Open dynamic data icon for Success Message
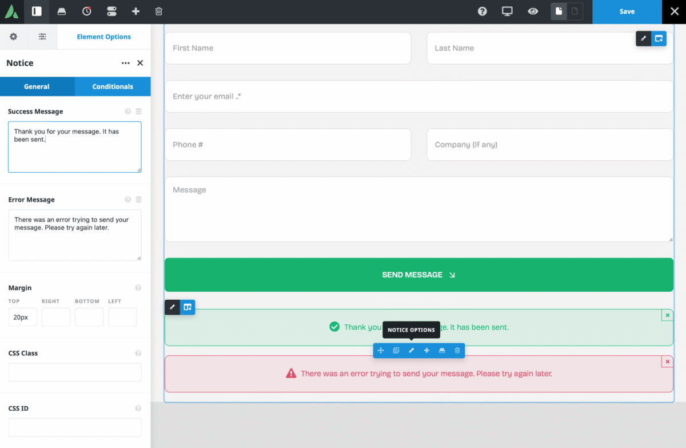Image resolution: width=686 pixels, height=448 pixels. 138,112
